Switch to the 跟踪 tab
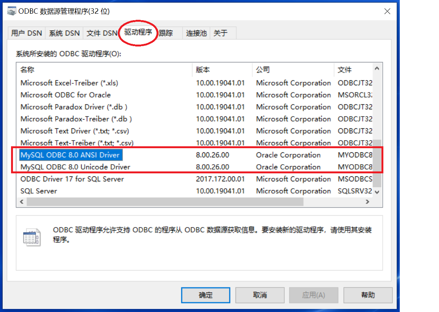This screenshot has width=439, height=312. pos(166,33)
